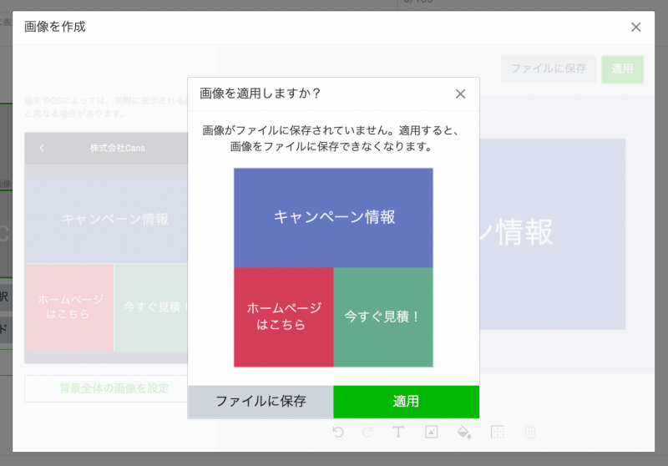Select the text tool icon
This screenshot has width=668, height=466.
click(x=398, y=432)
